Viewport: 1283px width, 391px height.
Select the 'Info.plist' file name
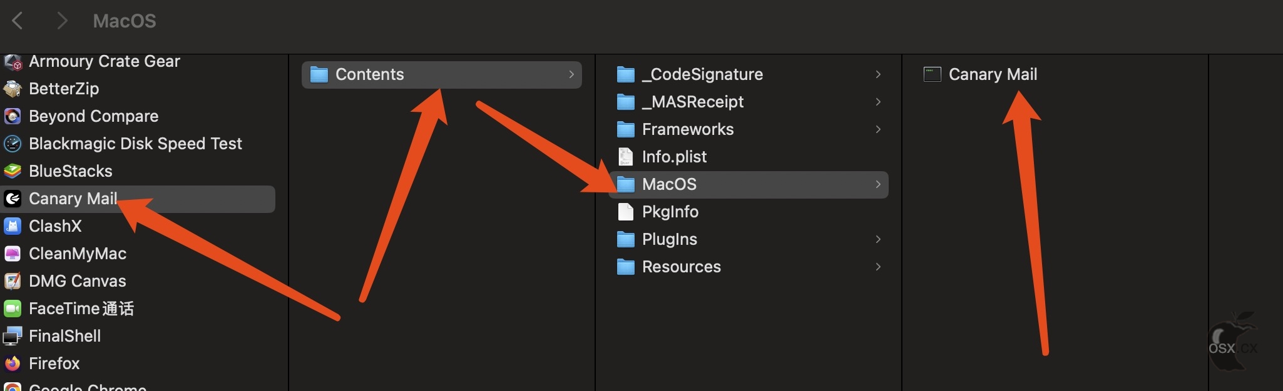click(675, 157)
